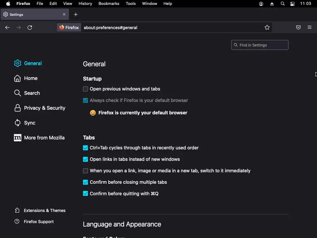
Task: Open a new tab with plus icon
Action: click(76, 15)
